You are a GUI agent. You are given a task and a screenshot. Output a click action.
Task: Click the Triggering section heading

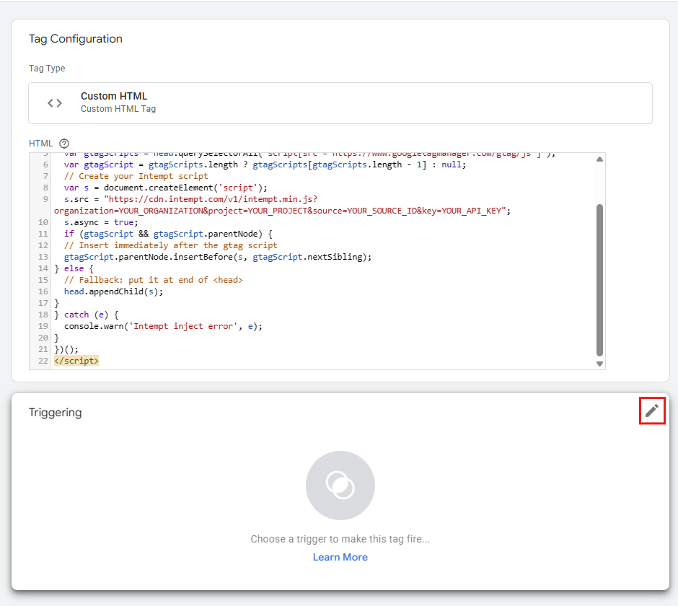[56, 413]
